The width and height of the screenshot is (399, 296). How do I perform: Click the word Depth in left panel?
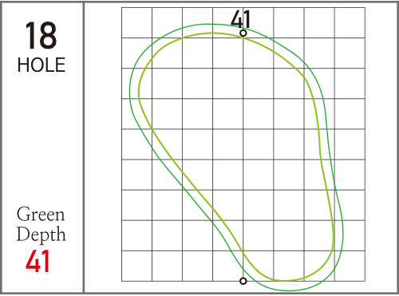[x=41, y=235]
